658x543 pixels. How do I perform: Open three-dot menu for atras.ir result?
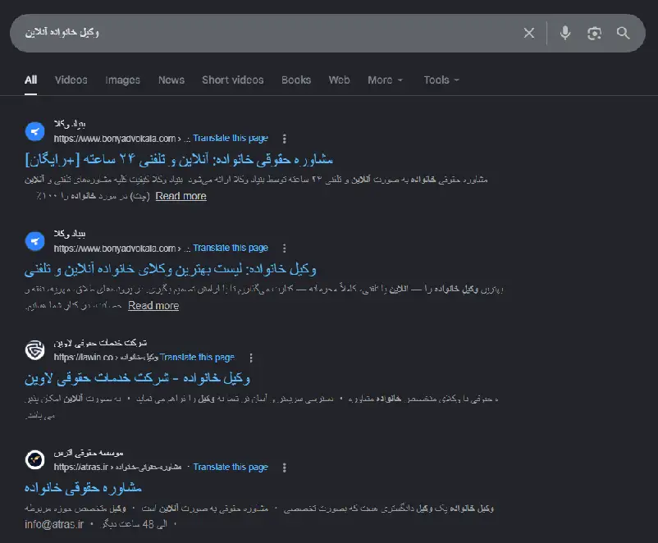pyautogui.click(x=285, y=468)
